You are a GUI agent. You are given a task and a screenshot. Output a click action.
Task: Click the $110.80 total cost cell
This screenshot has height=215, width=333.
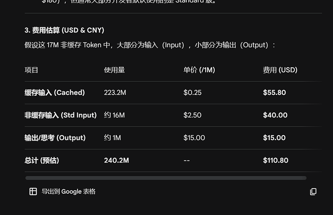(276, 160)
